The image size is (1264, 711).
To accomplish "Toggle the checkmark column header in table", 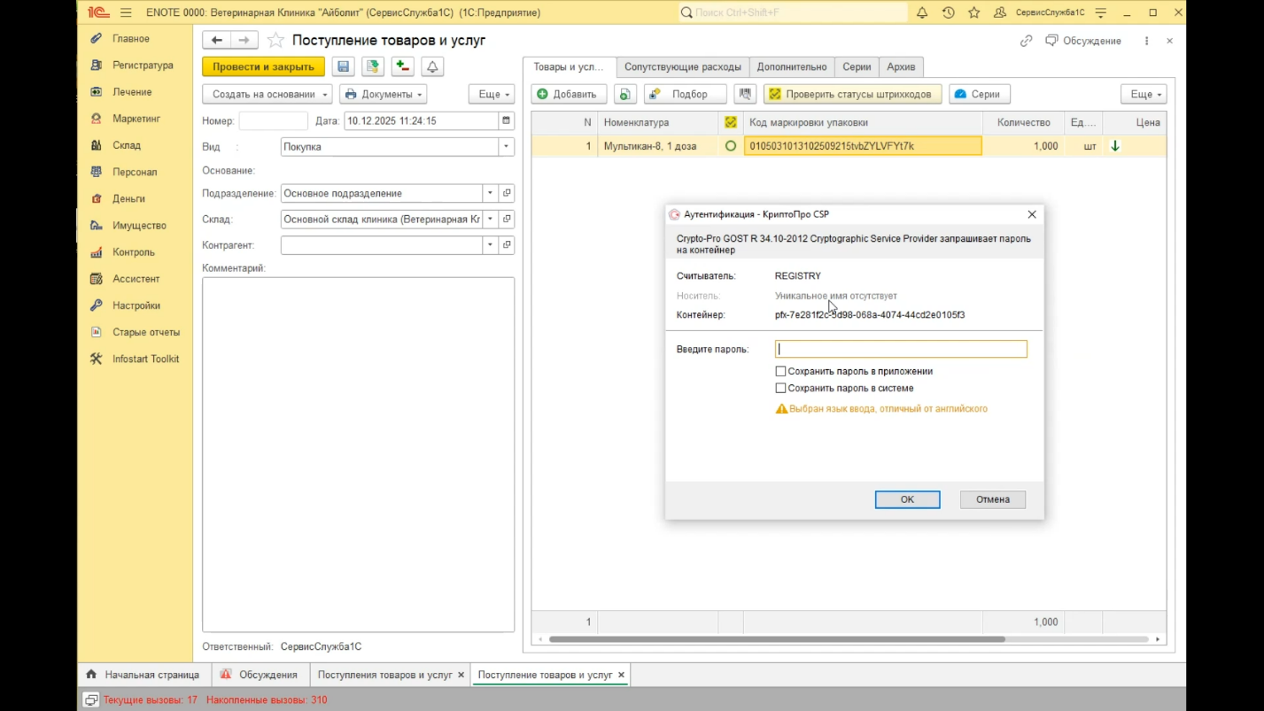I will pyautogui.click(x=731, y=123).
